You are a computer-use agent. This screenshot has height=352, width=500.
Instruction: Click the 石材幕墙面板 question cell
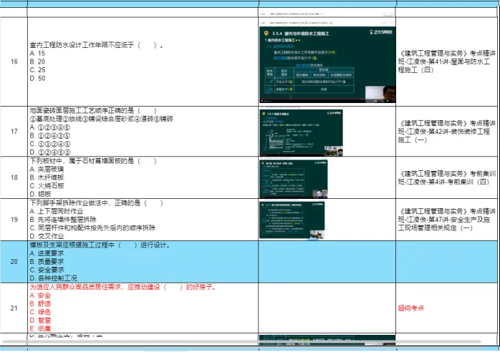click(x=143, y=177)
